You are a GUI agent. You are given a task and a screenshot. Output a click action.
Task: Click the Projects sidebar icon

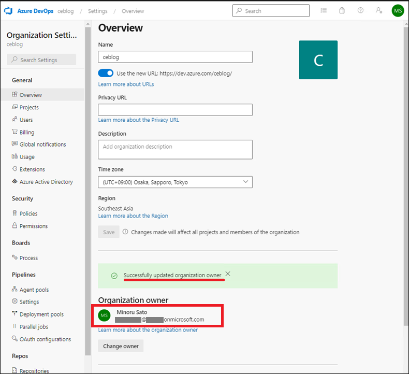[x=14, y=107]
